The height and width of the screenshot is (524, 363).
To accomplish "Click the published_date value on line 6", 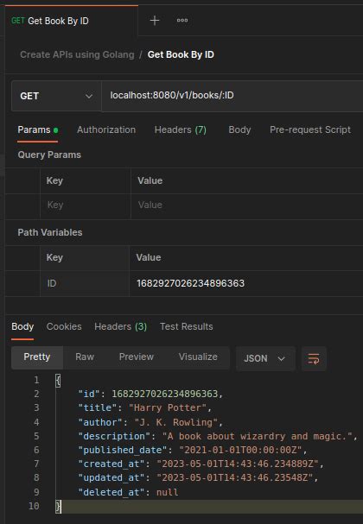I will [x=240, y=450].
